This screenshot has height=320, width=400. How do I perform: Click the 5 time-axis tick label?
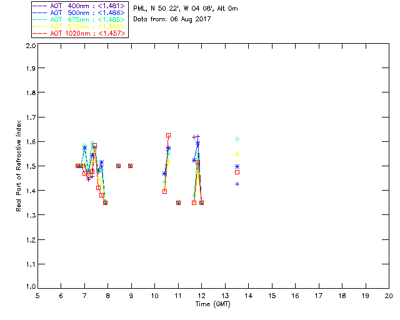coord(37,296)
